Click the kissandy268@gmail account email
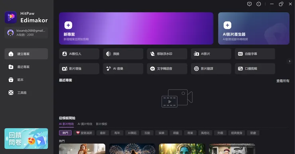 click(31, 31)
